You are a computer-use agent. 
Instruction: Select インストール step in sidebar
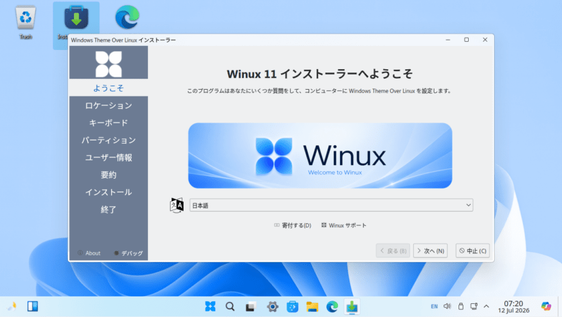tap(108, 192)
